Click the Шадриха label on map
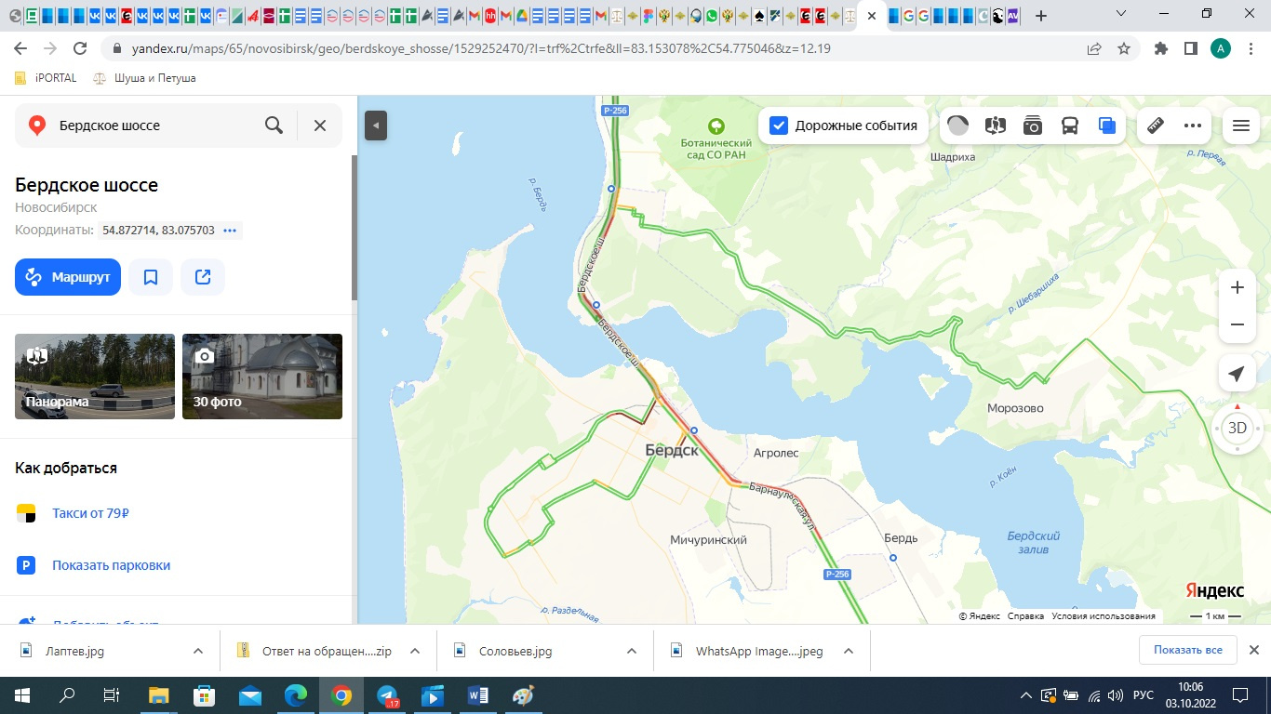 [x=953, y=157]
